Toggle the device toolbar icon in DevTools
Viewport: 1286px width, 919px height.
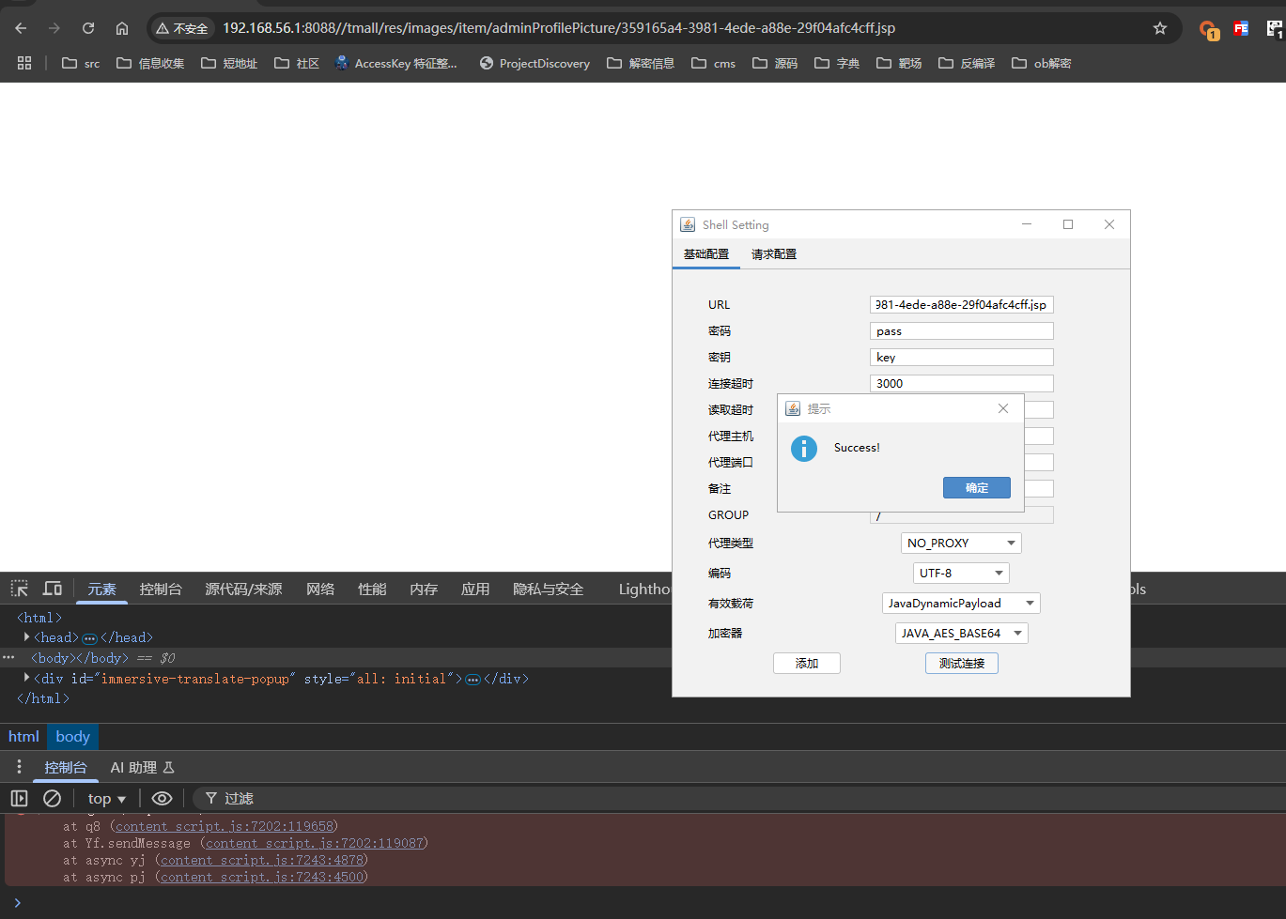(53, 589)
